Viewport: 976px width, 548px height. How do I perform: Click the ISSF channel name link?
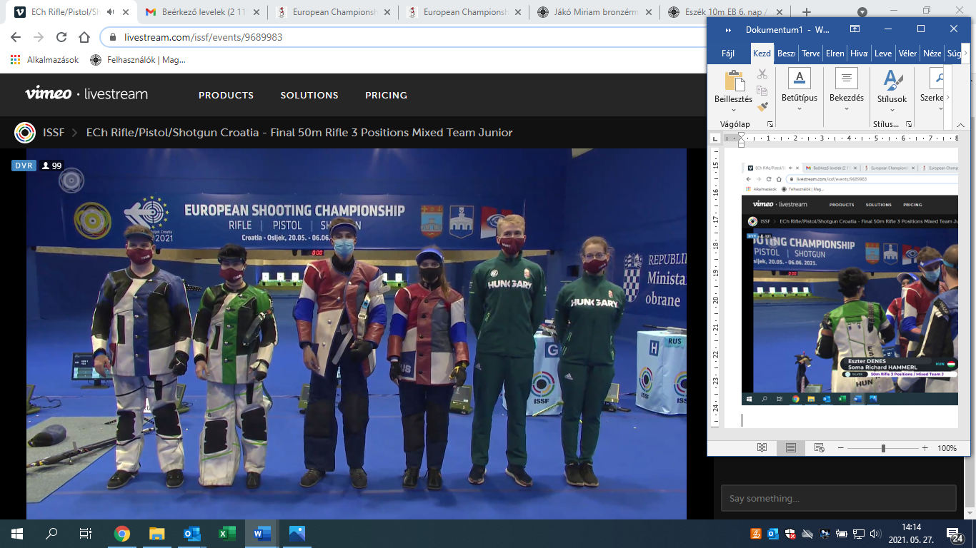coord(54,133)
